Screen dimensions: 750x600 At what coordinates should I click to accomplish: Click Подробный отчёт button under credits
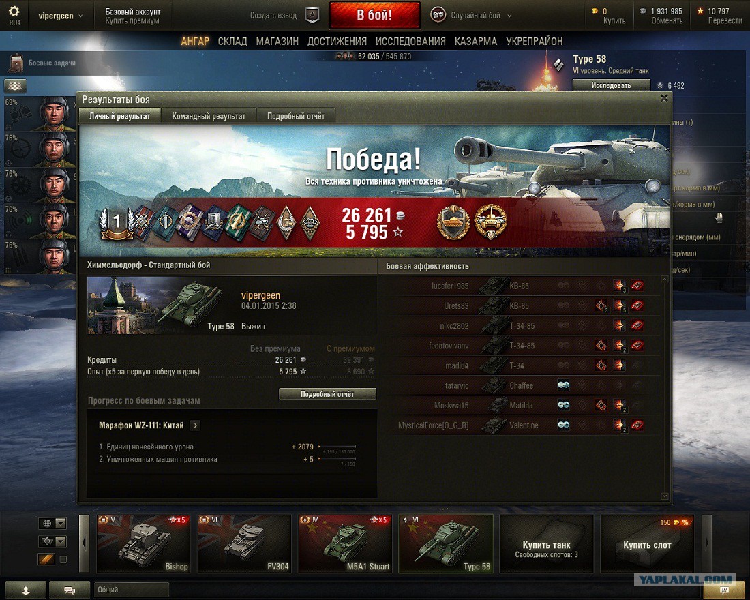pos(327,394)
